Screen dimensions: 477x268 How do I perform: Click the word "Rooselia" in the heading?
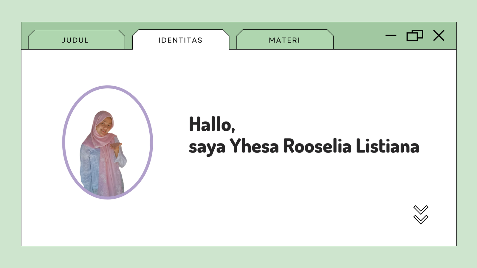click(x=317, y=146)
